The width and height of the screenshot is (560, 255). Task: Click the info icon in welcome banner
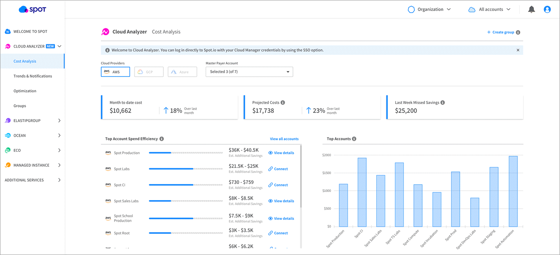(108, 50)
